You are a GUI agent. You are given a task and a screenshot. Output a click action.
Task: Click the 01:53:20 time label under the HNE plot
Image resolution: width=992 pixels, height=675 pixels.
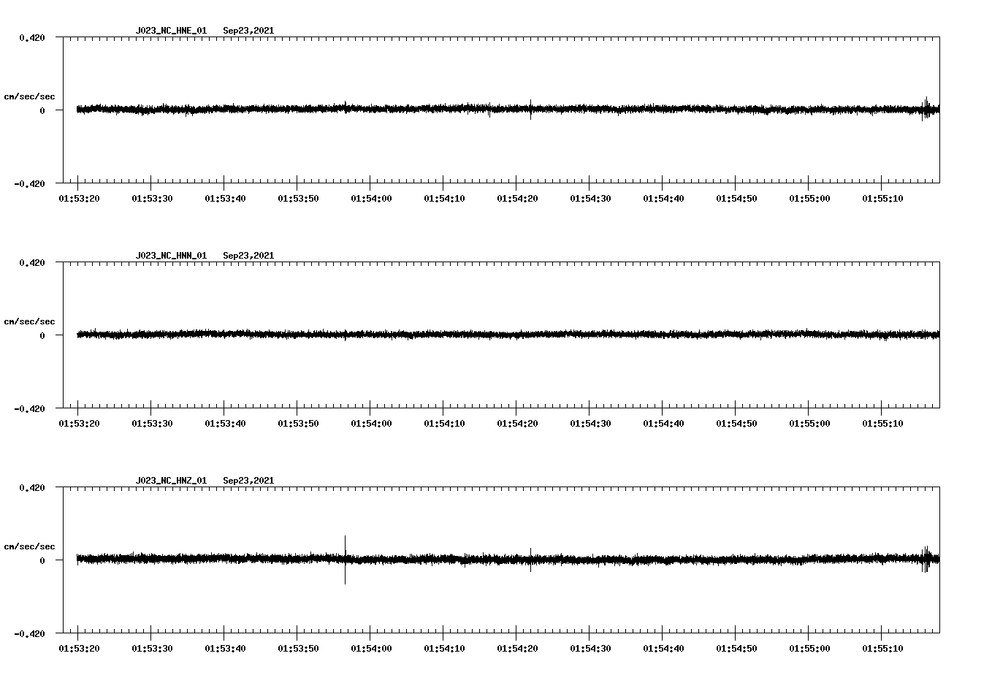79,199
